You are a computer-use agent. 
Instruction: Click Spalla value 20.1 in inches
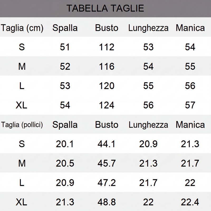coord(65,144)
